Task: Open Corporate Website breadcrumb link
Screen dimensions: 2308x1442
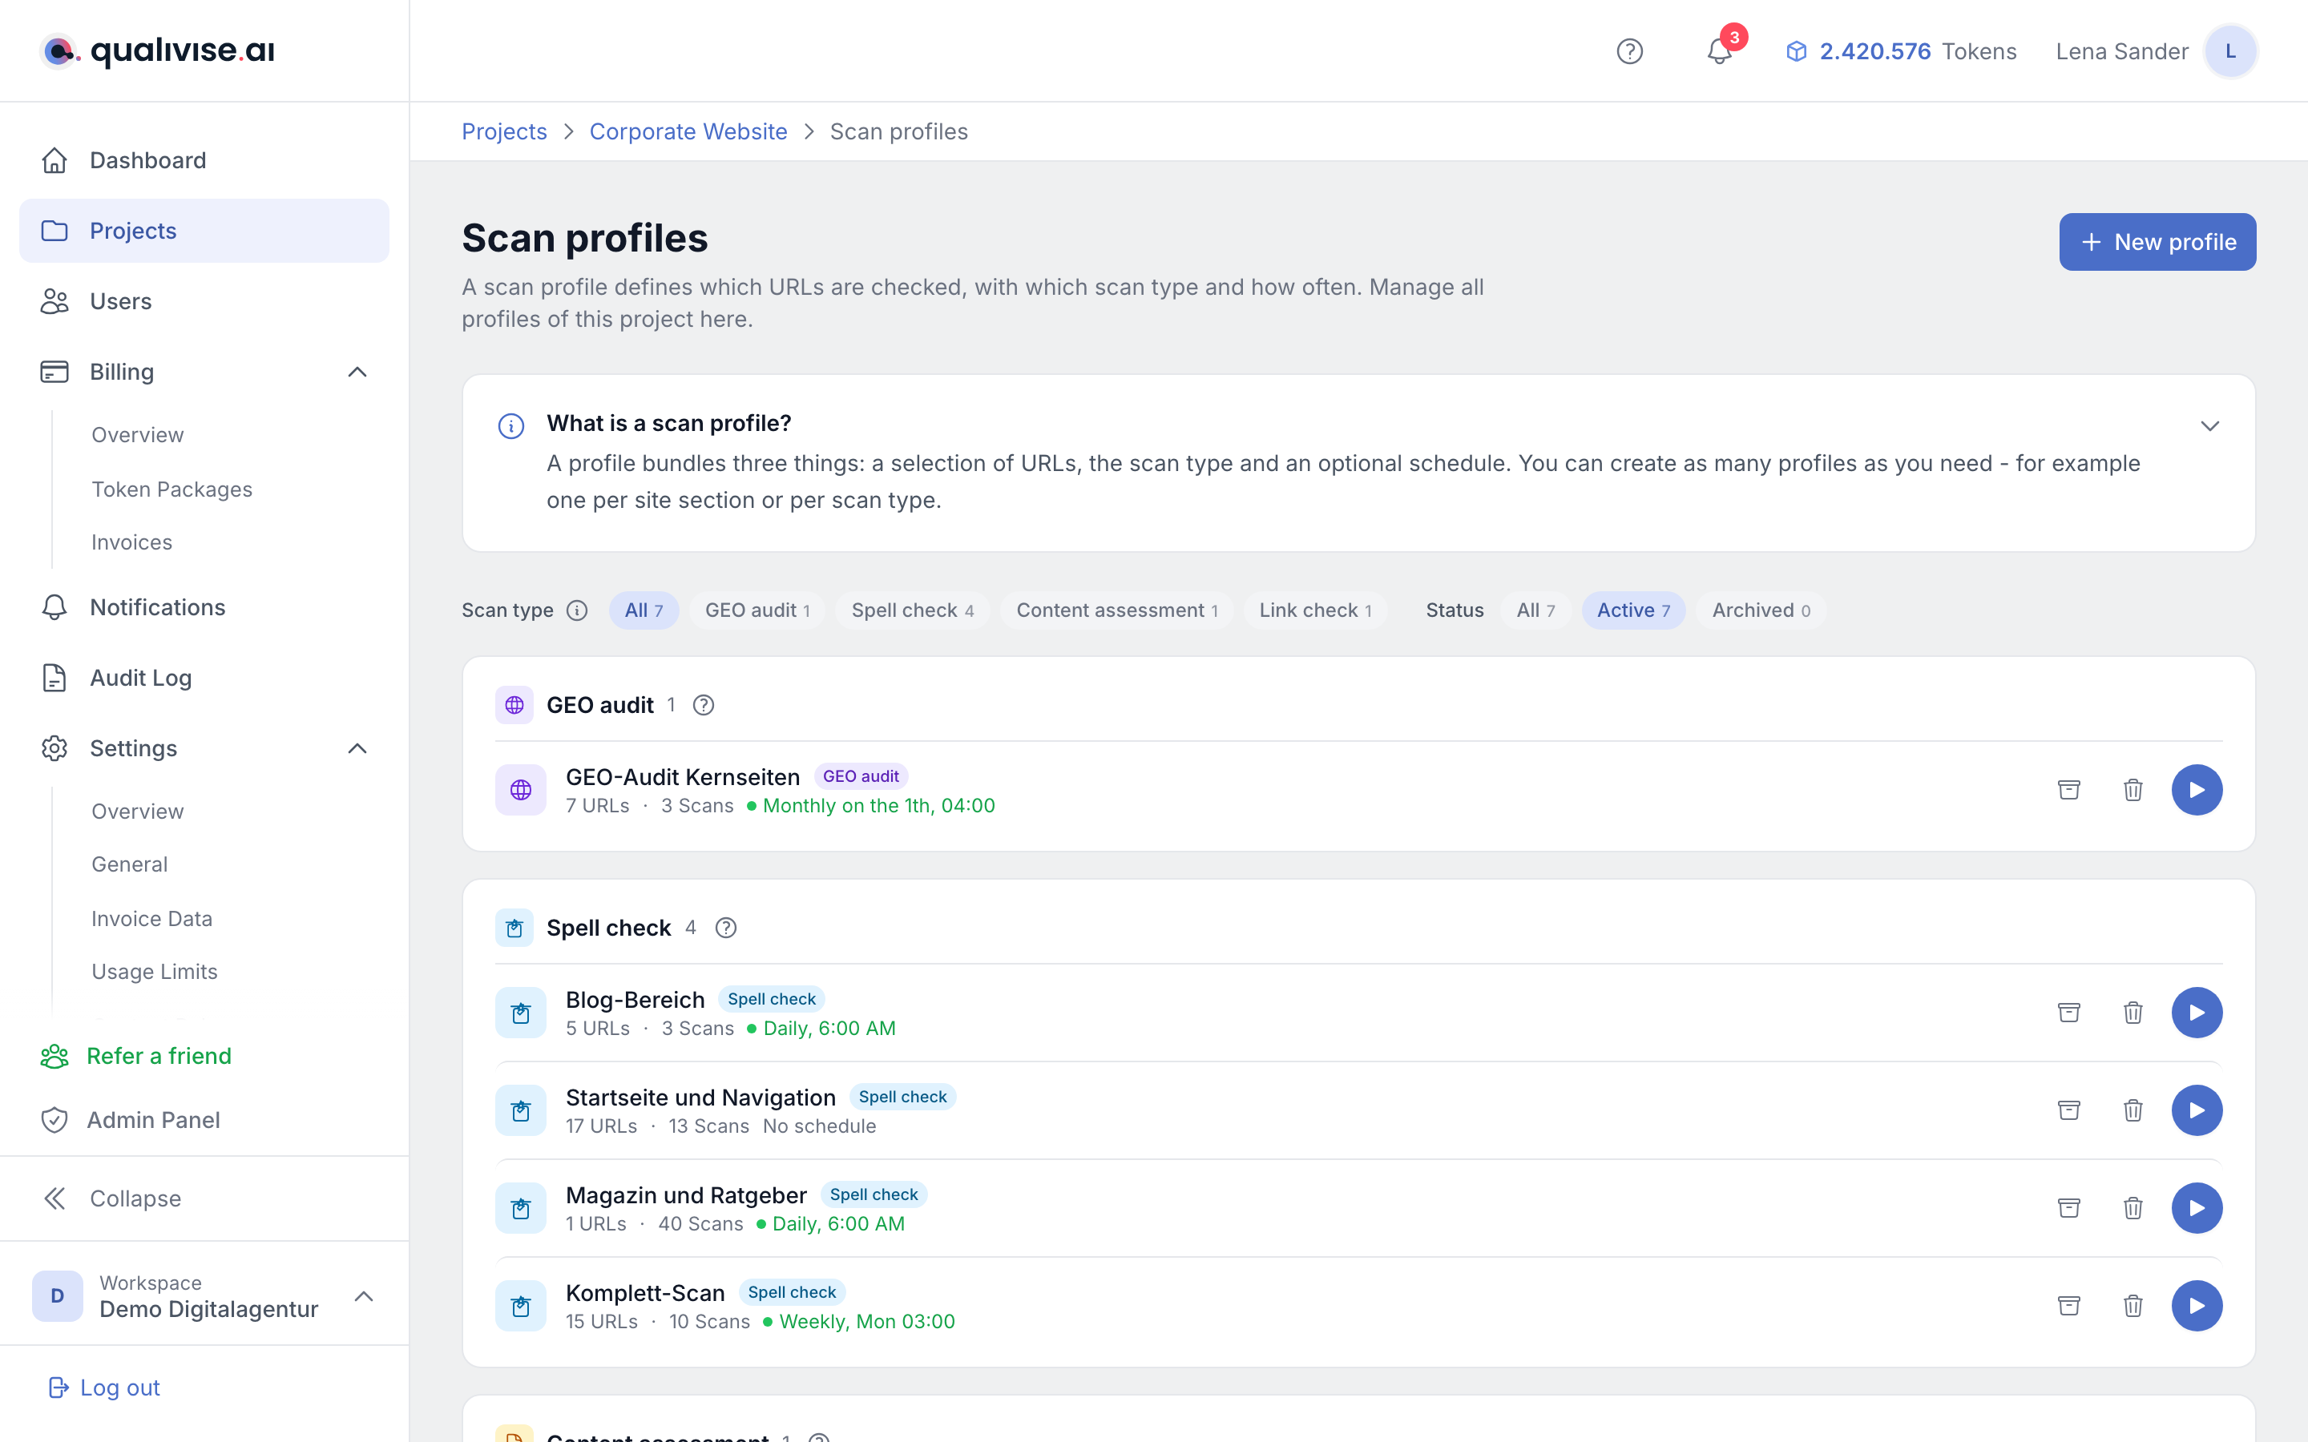Action: pyautogui.click(x=688, y=131)
